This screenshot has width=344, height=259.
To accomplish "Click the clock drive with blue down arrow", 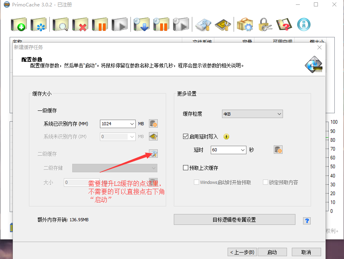I will point(142,24).
